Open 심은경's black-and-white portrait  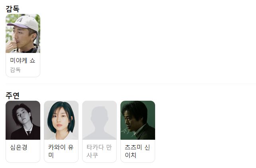click(23, 120)
